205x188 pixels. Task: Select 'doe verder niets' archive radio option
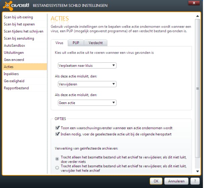coord(57,159)
